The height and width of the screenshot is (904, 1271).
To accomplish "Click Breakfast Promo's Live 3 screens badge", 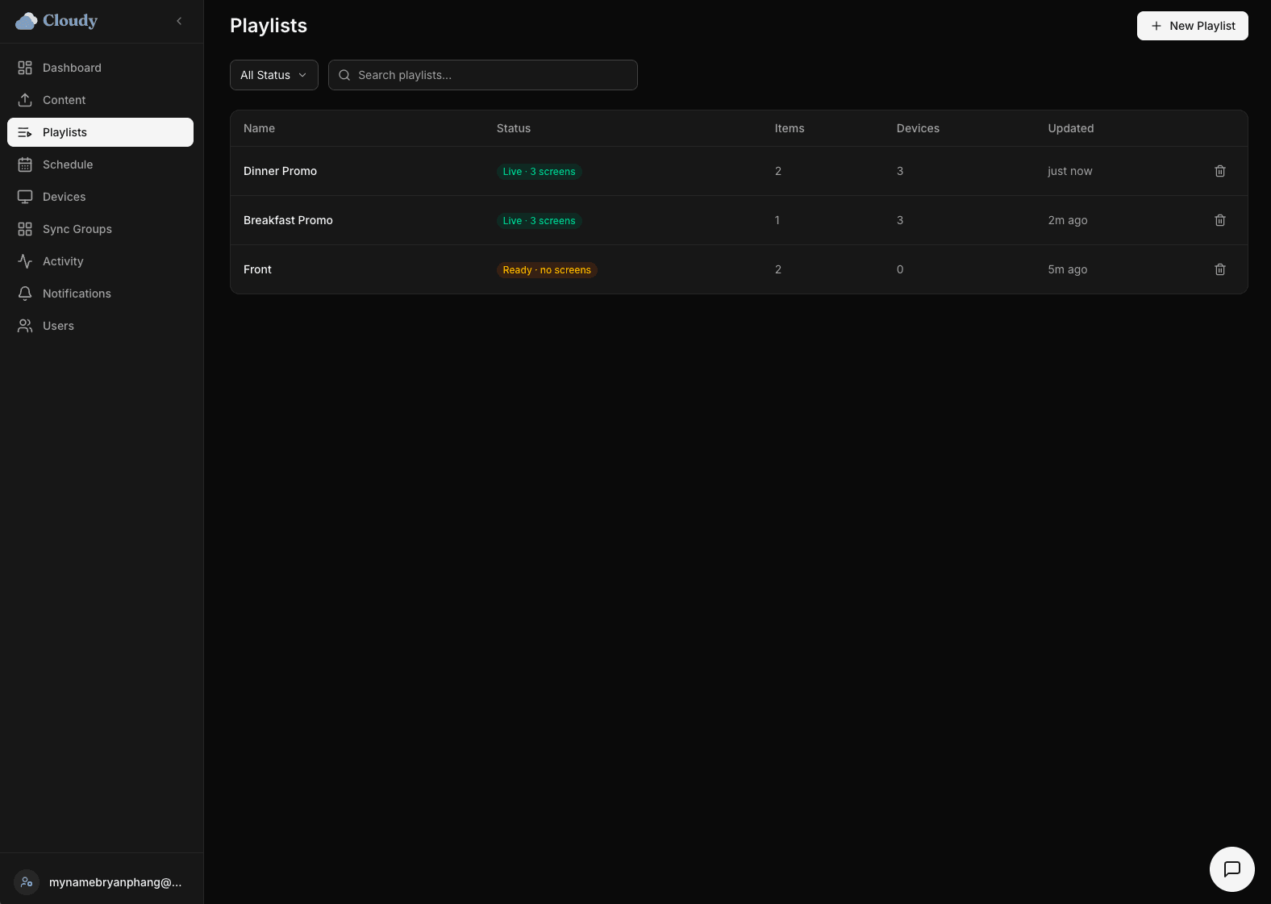I will coord(539,221).
